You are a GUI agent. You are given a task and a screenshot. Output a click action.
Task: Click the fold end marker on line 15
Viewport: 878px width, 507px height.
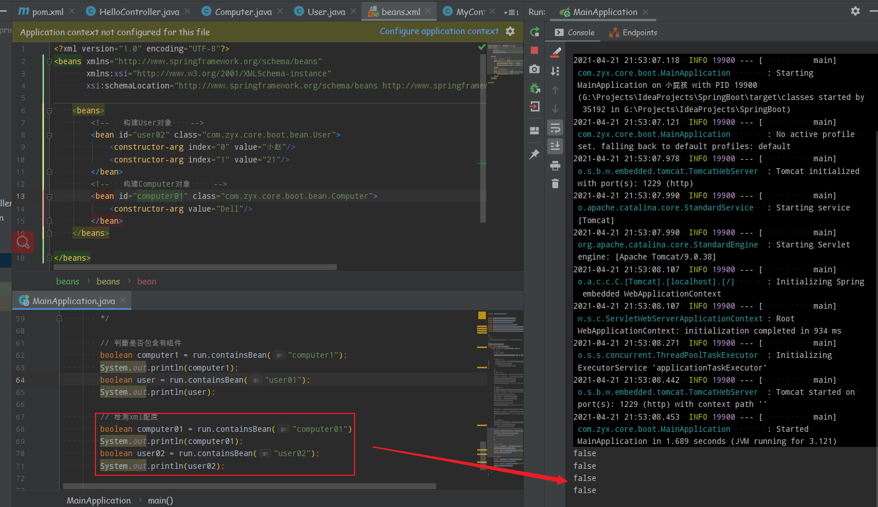(49, 221)
